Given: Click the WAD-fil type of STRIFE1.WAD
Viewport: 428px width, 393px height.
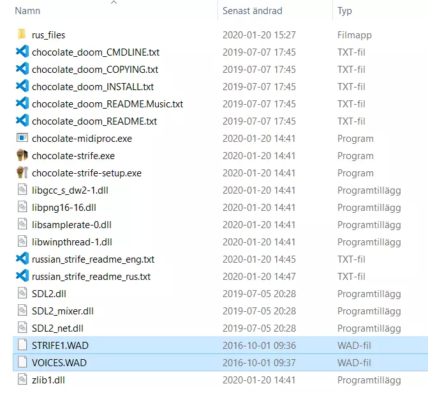Looking at the screenshot, I should click(x=354, y=345).
